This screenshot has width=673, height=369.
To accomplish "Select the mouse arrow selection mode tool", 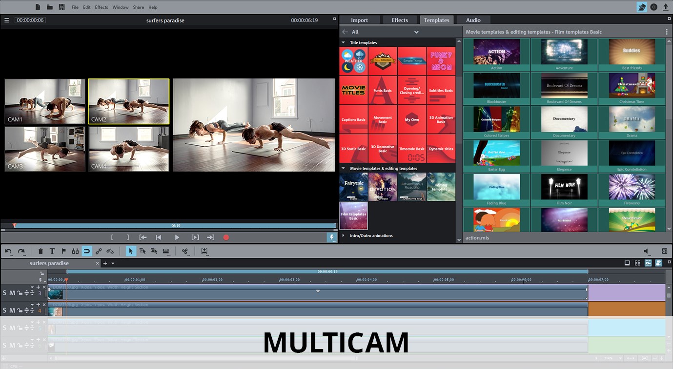I will pyautogui.click(x=131, y=251).
